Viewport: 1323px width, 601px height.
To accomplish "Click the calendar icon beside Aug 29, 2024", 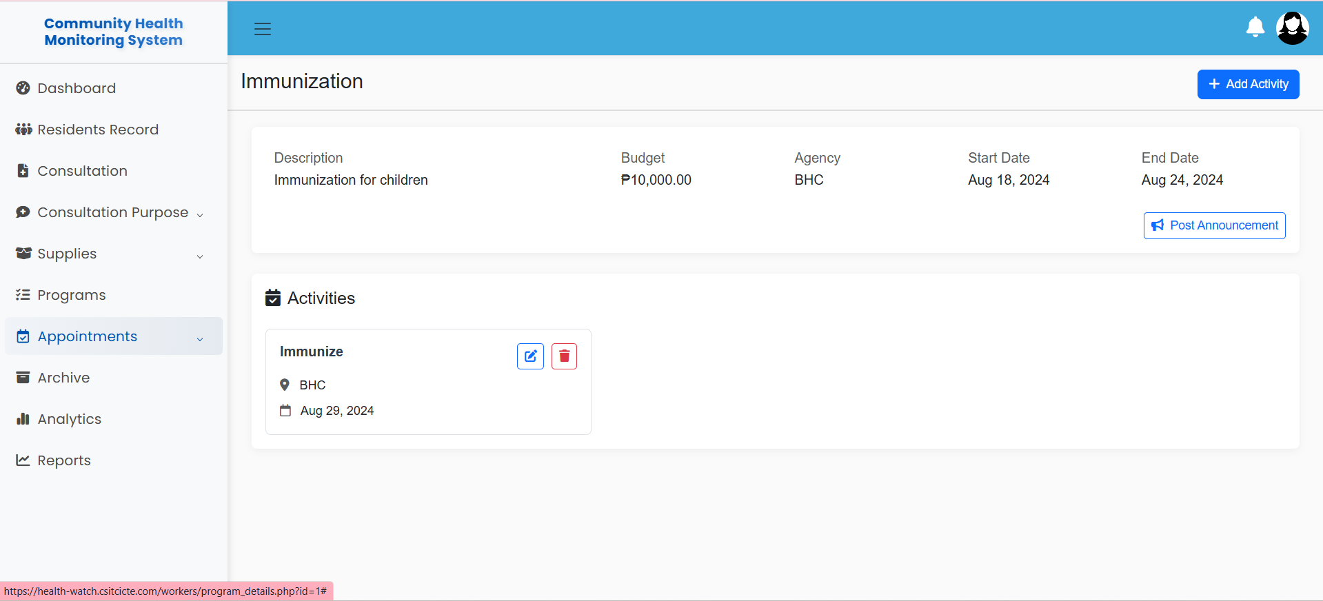I will [285, 411].
